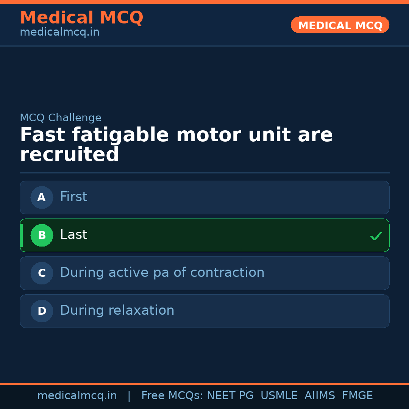The image size is (409, 409).
Task: Open the Medical MCQ header title
Action: [81, 18]
